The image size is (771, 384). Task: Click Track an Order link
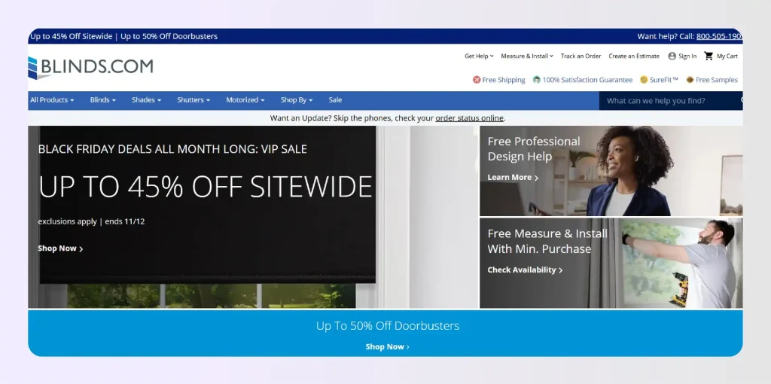(581, 56)
